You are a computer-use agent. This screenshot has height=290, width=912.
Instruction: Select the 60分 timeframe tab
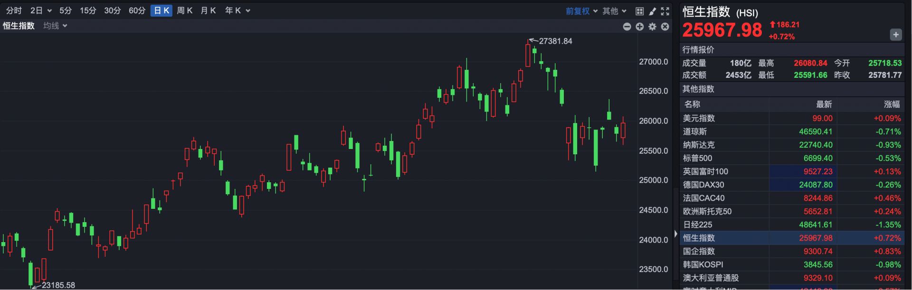(137, 10)
